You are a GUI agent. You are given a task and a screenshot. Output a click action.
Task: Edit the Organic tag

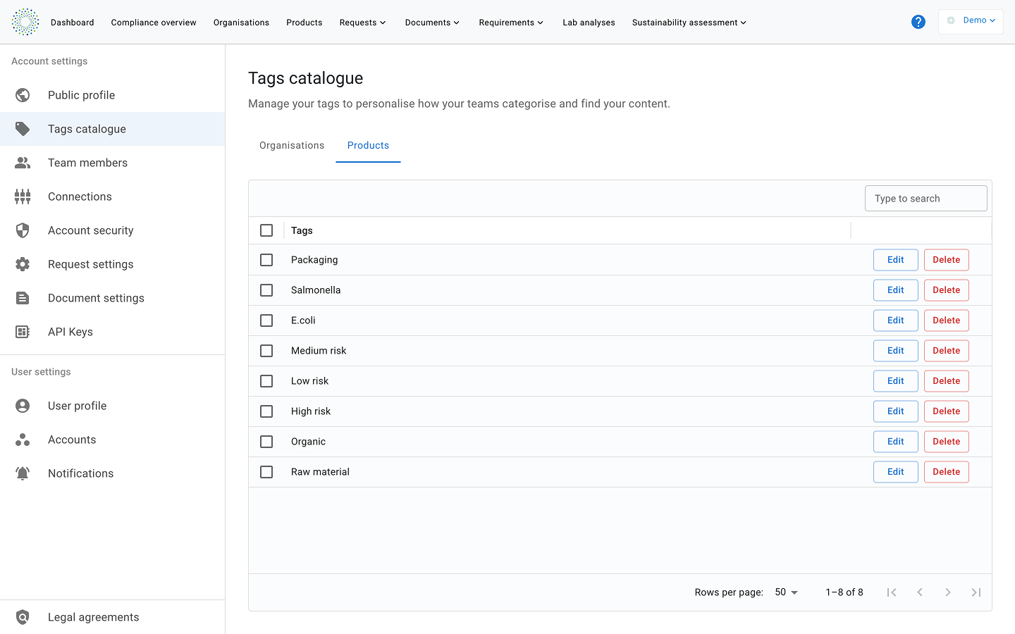(x=896, y=442)
